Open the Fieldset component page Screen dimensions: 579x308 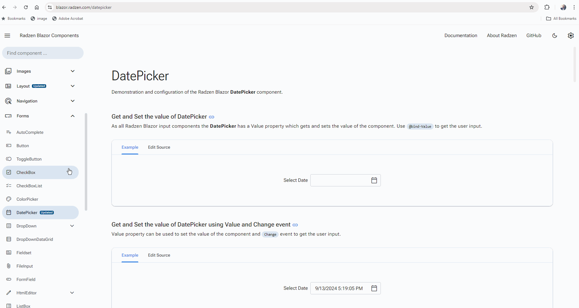click(40, 253)
